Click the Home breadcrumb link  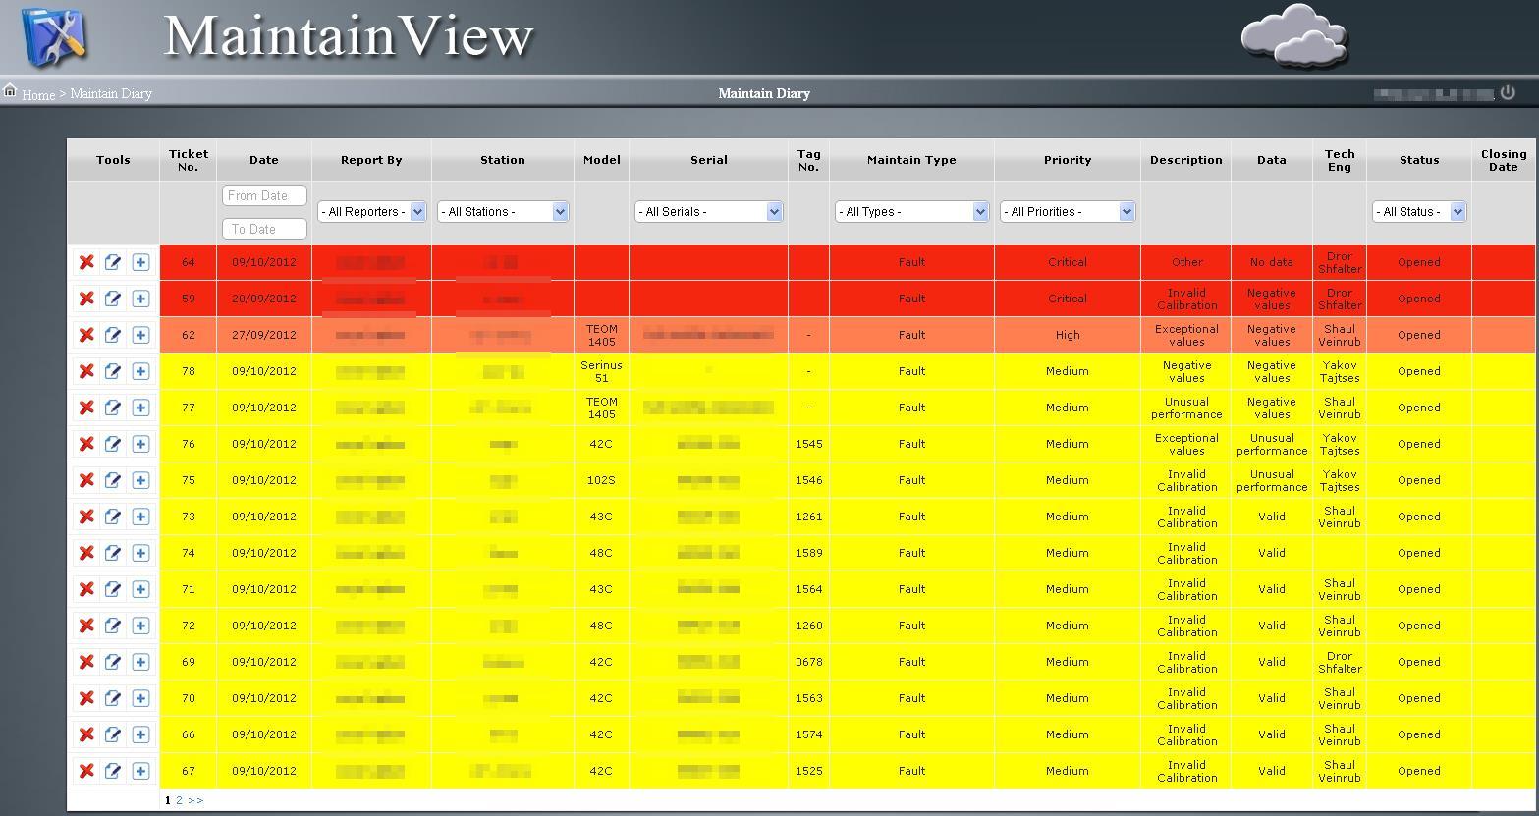(x=38, y=94)
